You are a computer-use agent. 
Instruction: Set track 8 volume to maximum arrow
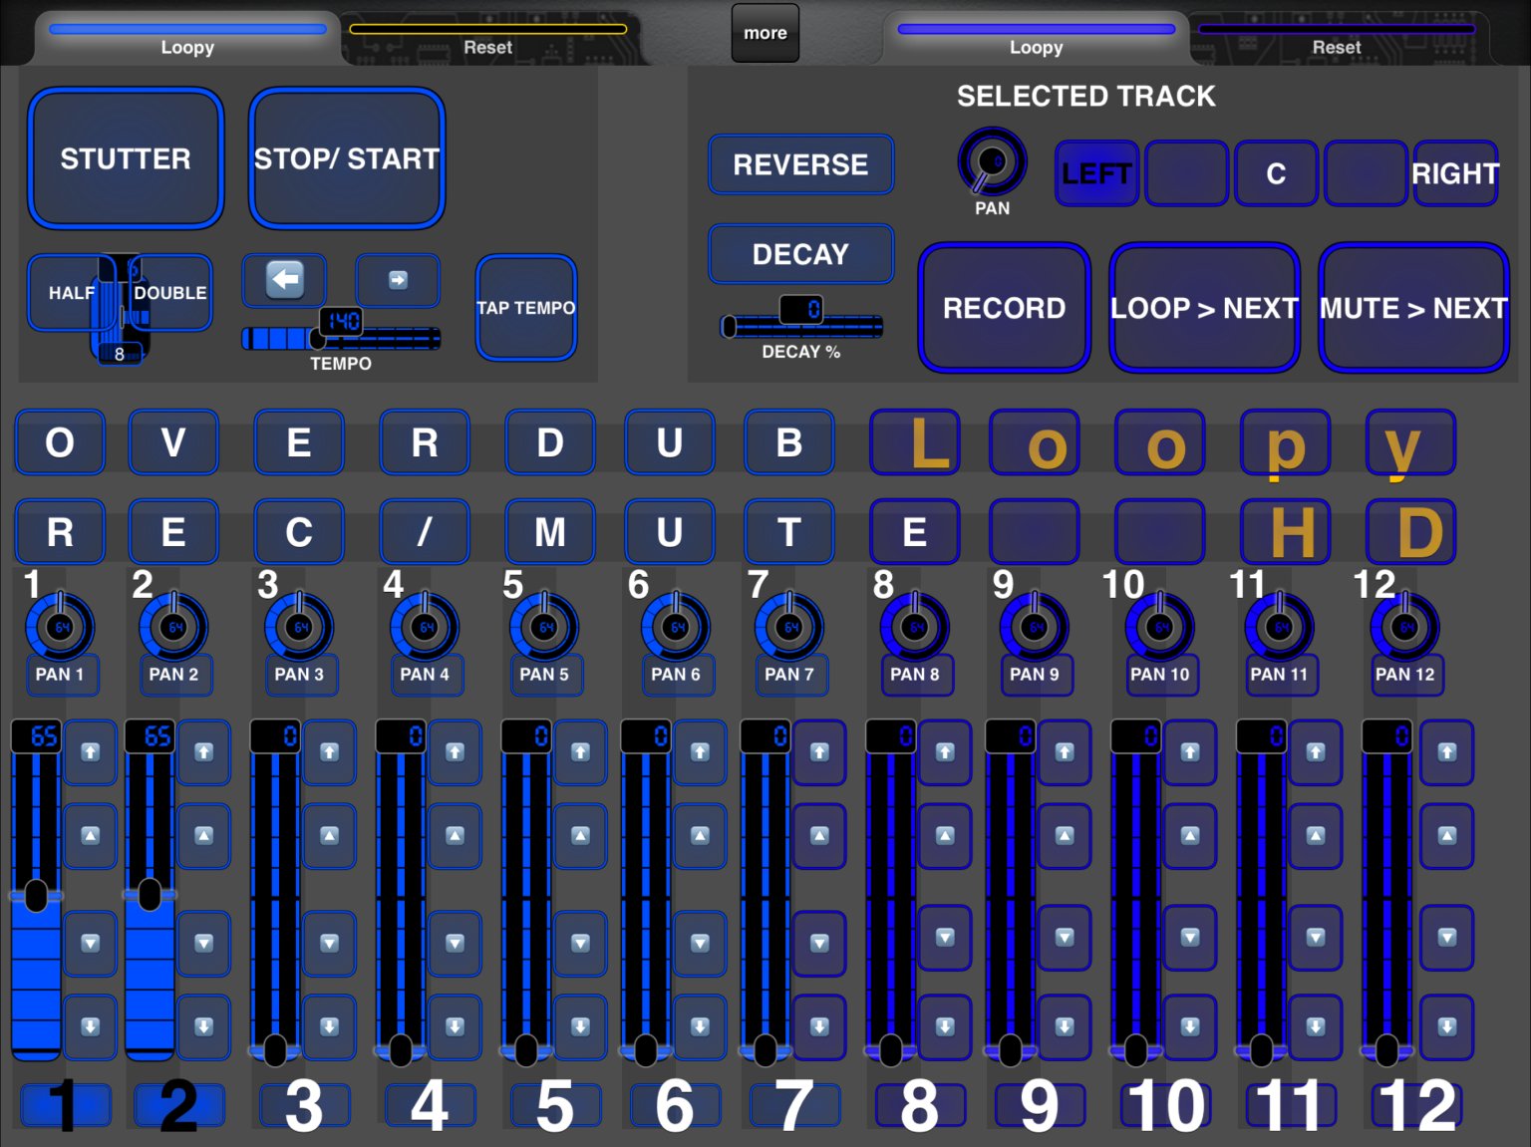[946, 752]
